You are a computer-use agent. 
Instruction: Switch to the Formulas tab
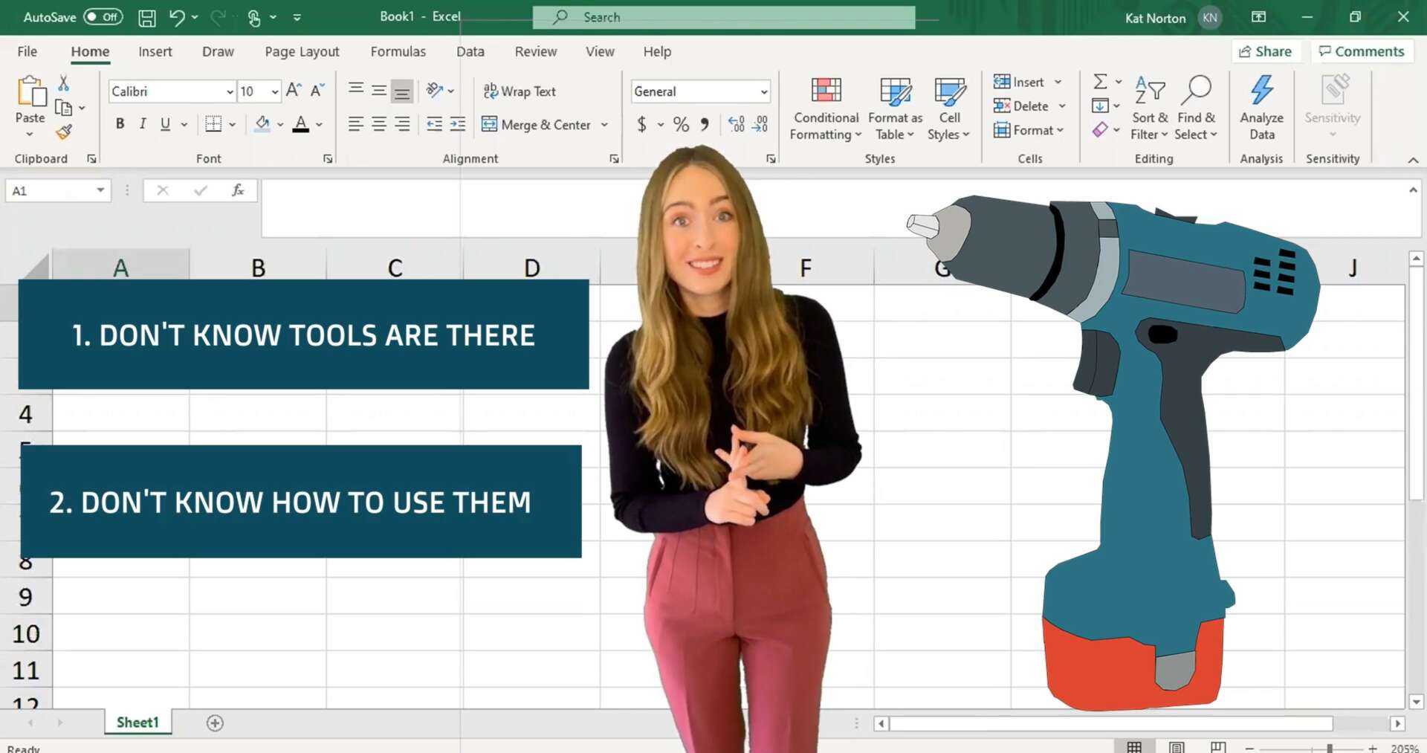(x=398, y=51)
